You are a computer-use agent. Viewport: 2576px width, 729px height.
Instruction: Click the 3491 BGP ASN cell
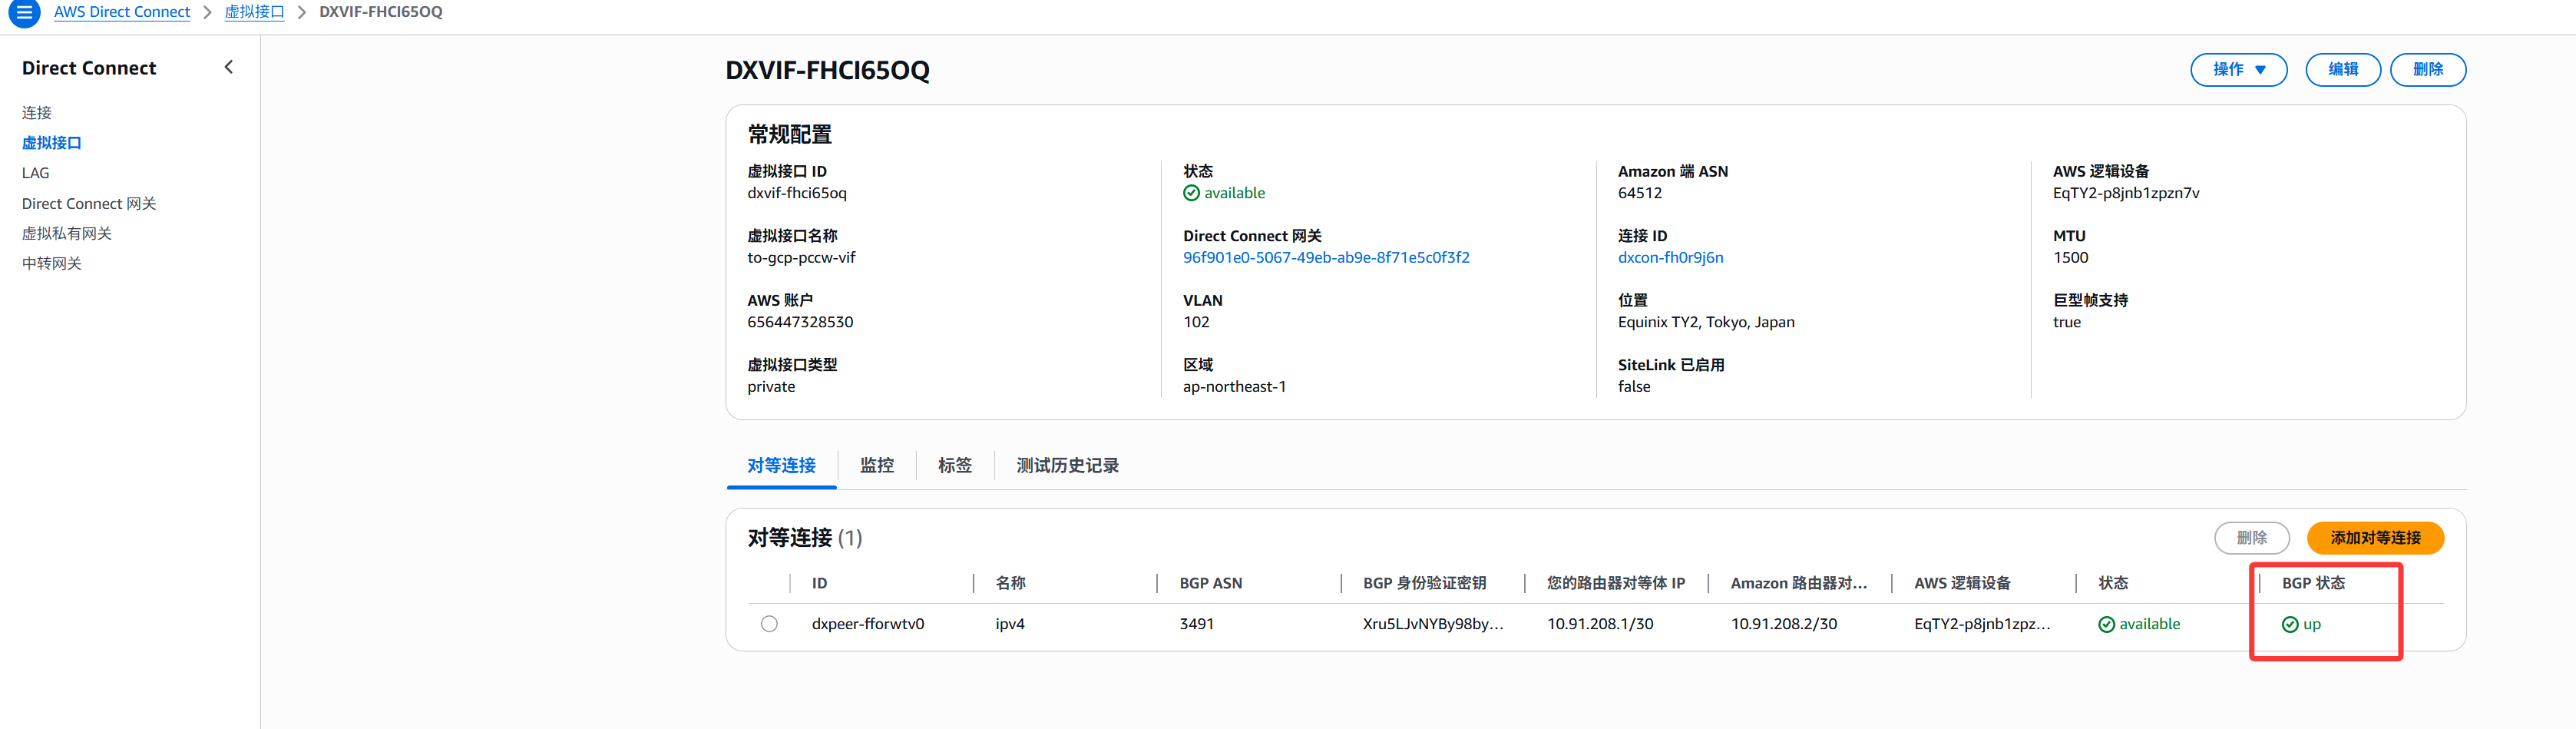[1196, 624]
